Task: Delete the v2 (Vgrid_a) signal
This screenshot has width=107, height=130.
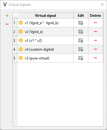Action: (x=95, y=31)
